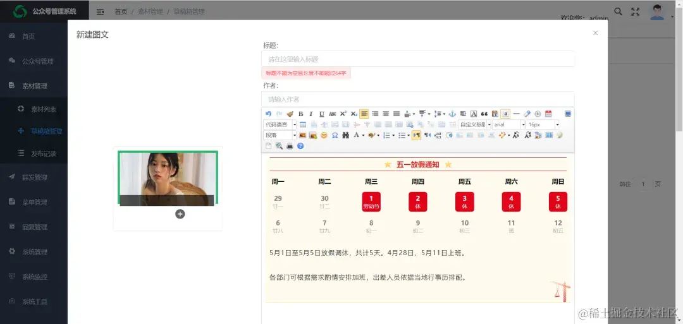This screenshot has width=683, height=324.
Task: Expand the unordered list style dropdown
Action: tap(409, 135)
